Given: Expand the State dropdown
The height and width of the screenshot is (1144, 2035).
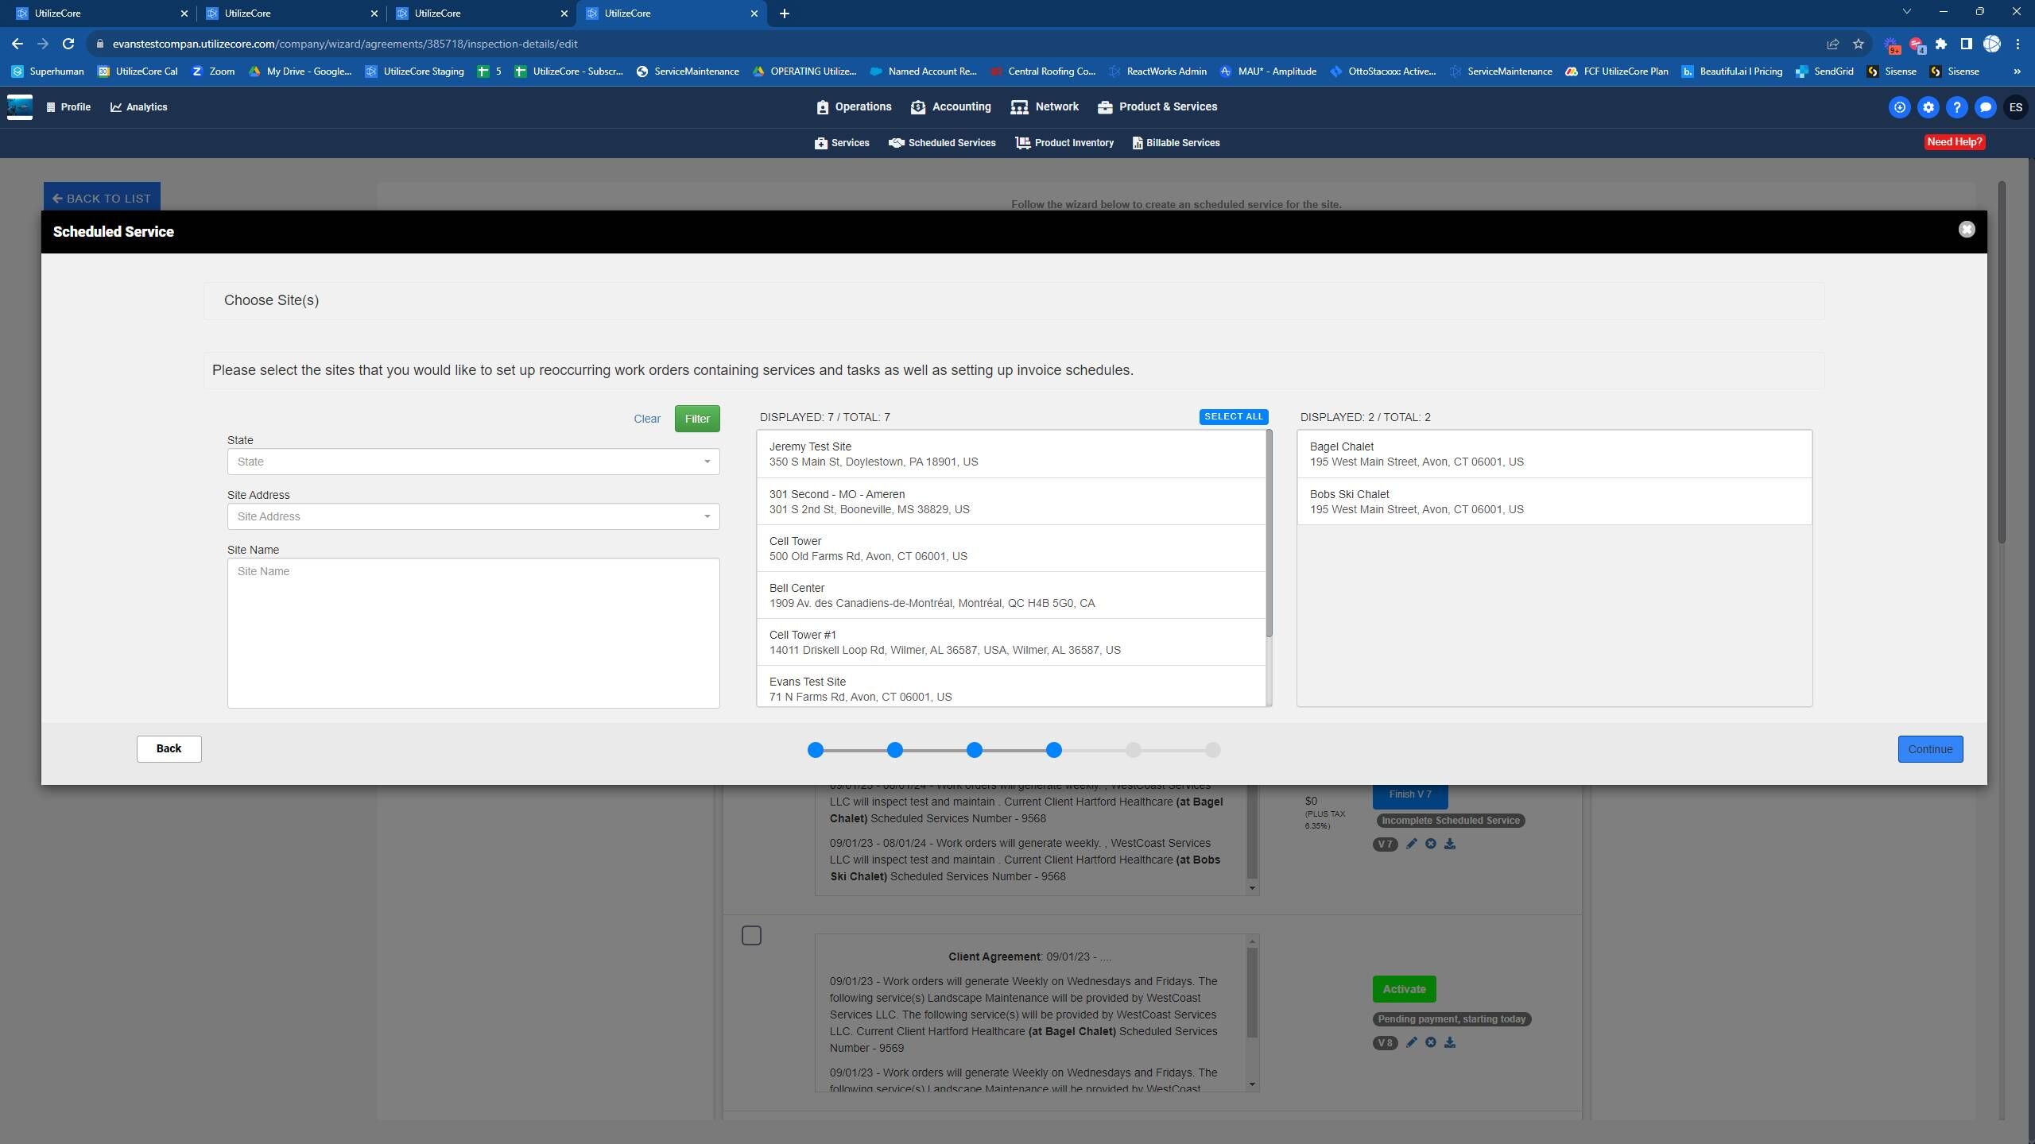Looking at the screenshot, I should click(x=473, y=462).
